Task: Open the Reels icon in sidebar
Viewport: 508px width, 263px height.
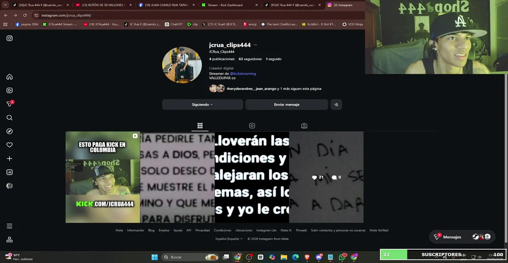Action: tap(9, 90)
